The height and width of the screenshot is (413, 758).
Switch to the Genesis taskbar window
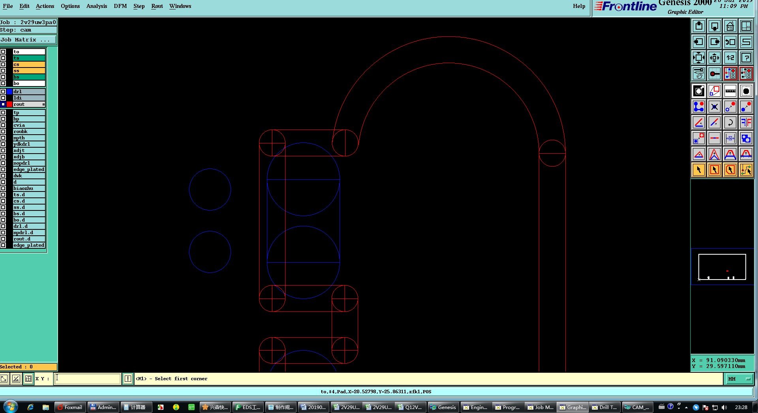[443, 407]
